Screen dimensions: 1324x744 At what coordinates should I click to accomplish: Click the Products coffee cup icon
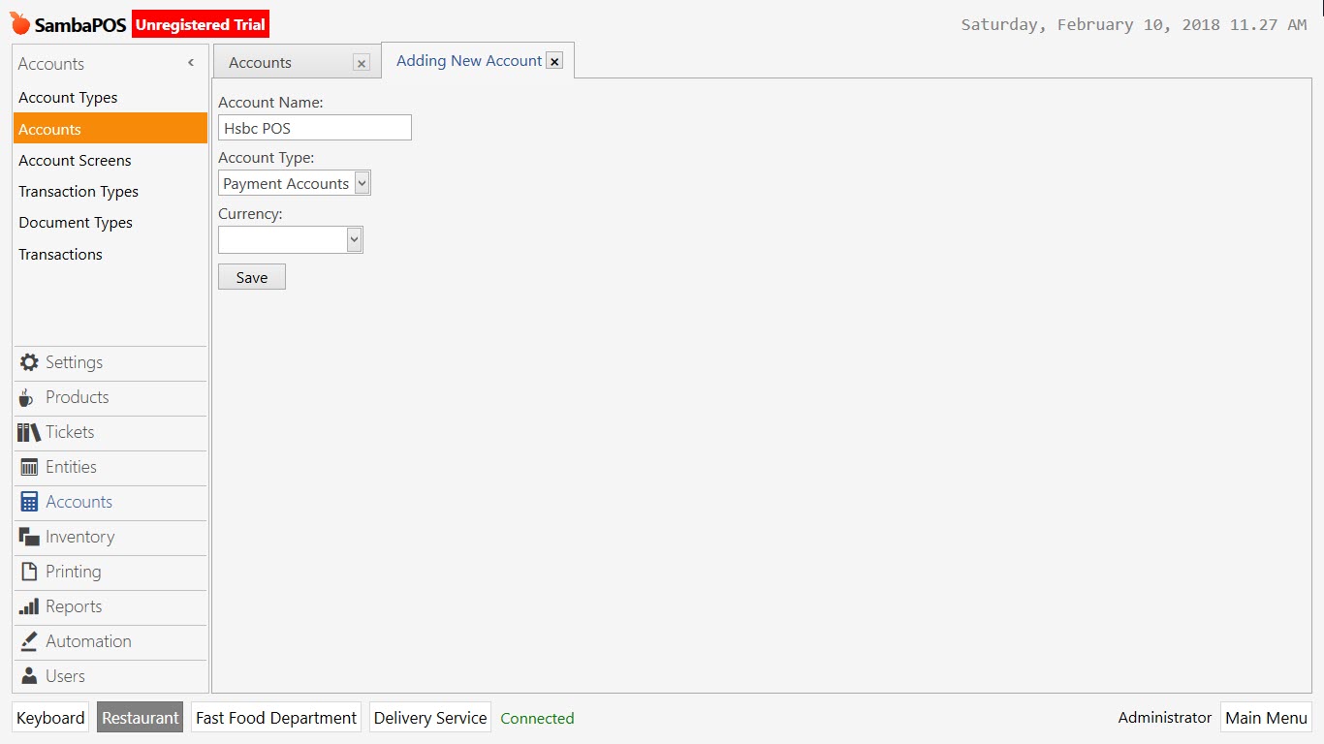[27, 397]
